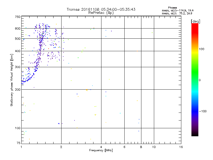
Task: Click the x-axis tick label "2"
Action: point(61,147)
